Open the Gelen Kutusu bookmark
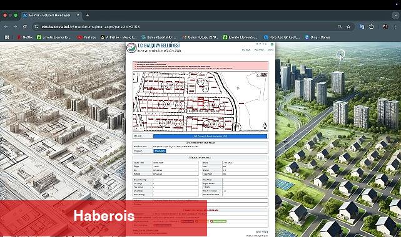This screenshot has height=237, width=401. 200,37
